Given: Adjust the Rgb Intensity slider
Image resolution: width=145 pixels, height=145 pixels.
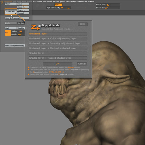Looking at the screenshot, I should 59,8.
